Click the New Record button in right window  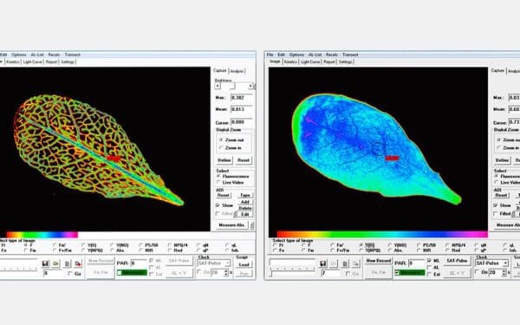(x=378, y=261)
